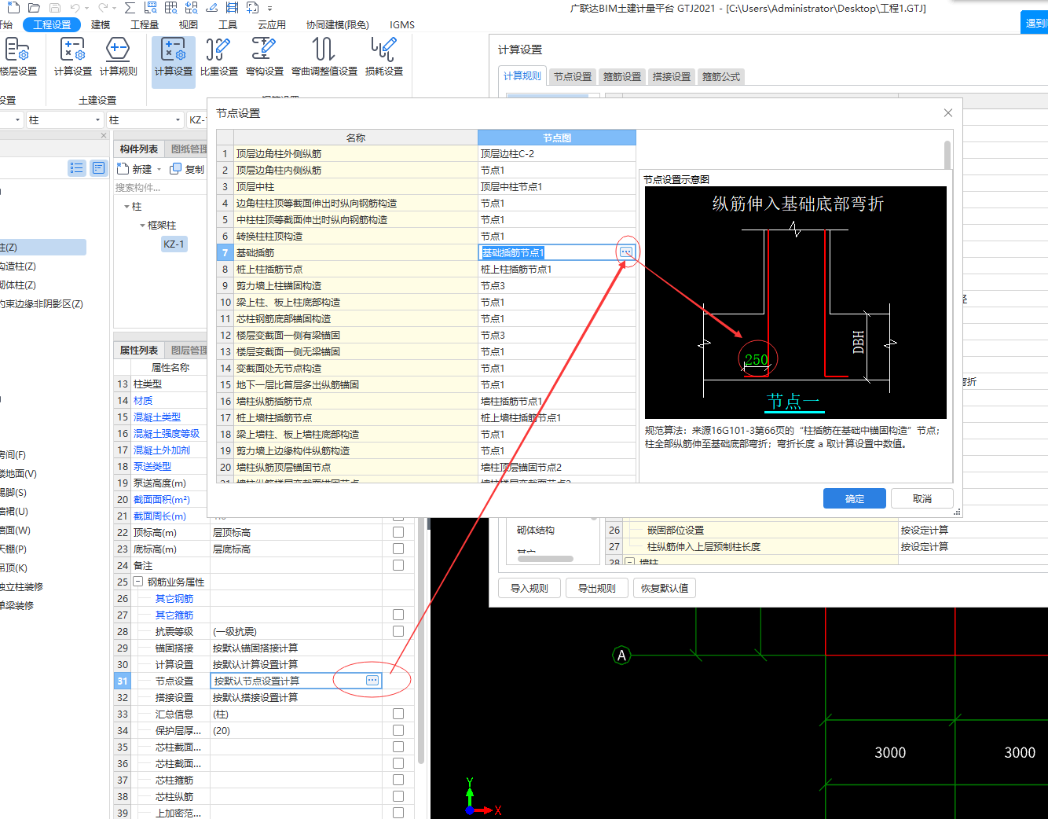Screen dimensions: 1048x819
Task: Open the customize quick access toolbar dropdown
Action: click(x=269, y=9)
